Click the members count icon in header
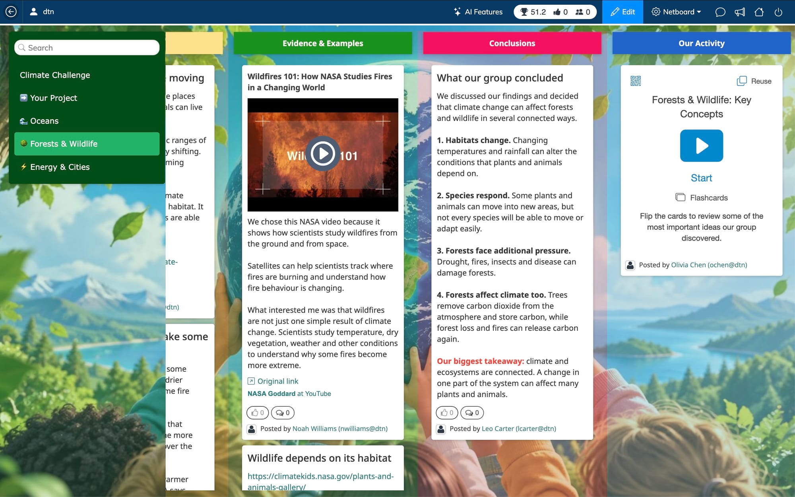795x497 pixels. point(583,12)
